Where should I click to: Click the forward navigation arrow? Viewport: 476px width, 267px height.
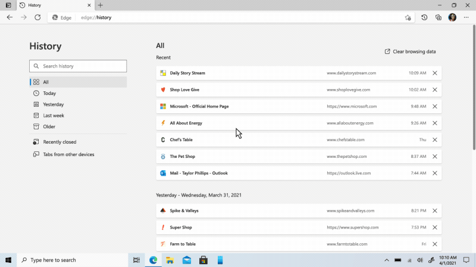24,18
